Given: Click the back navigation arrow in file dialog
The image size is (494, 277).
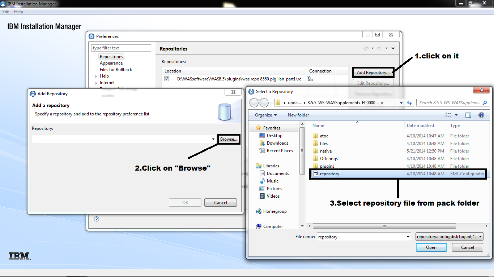Looking at the screenshot, I should tap(253, 103).
